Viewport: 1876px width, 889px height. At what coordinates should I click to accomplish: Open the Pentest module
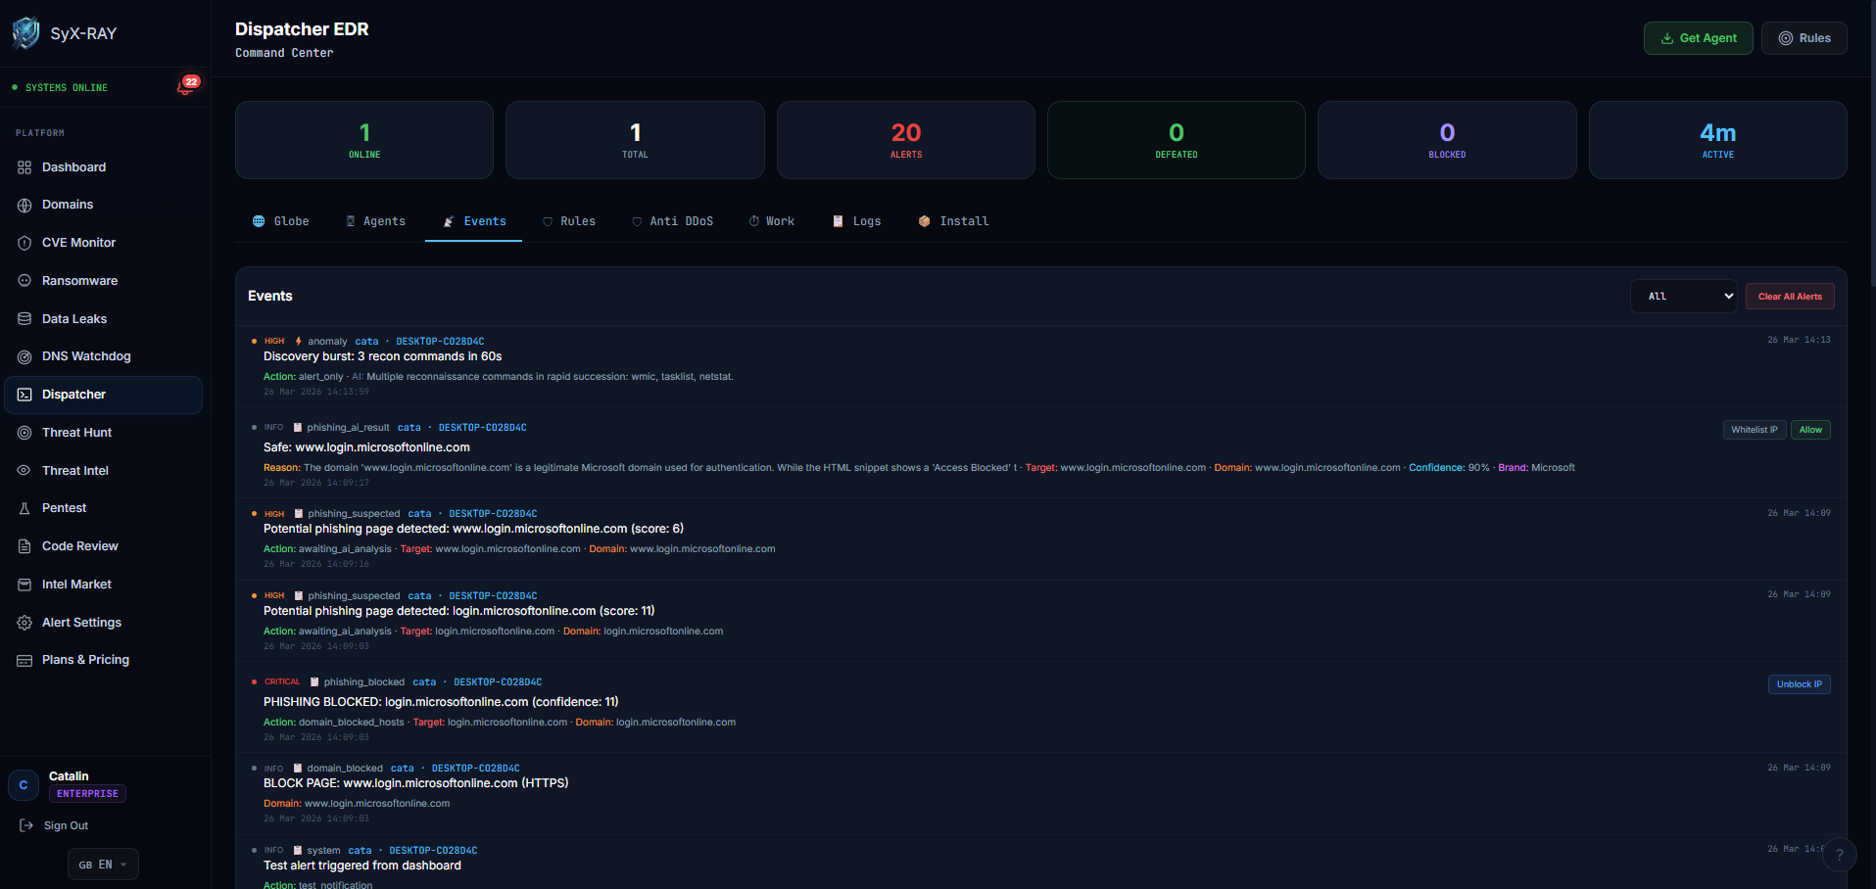(65, 508)
